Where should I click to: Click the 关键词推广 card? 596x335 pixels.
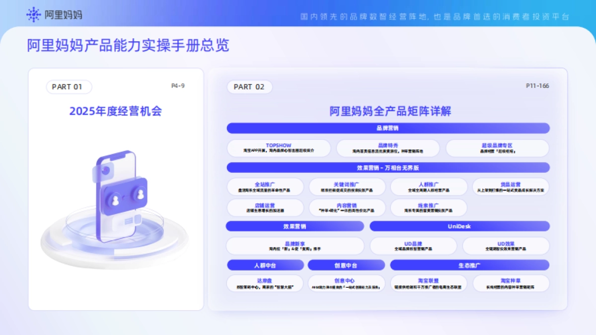(x=347, y=186)
